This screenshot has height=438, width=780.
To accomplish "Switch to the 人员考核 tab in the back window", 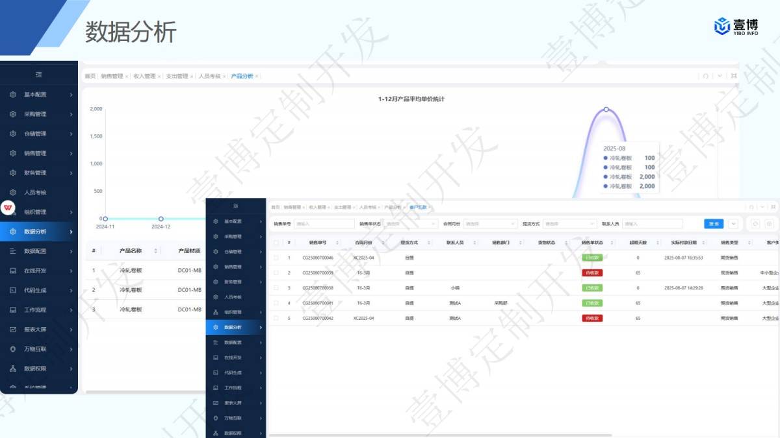I will point(209,76).
